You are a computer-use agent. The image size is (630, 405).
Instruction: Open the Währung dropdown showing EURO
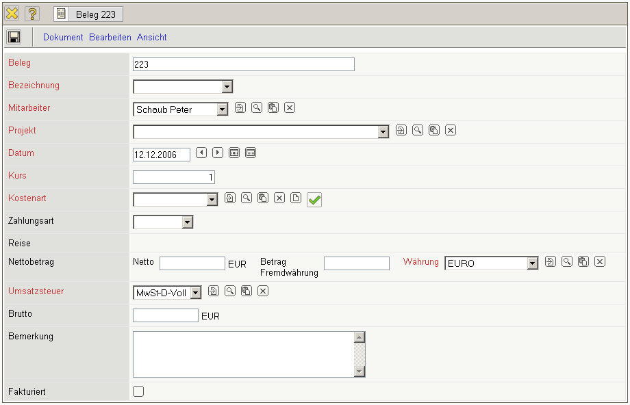click(532, 263)
